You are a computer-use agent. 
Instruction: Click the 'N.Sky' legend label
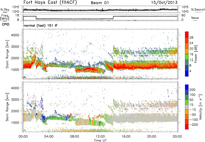pos(5,9)
